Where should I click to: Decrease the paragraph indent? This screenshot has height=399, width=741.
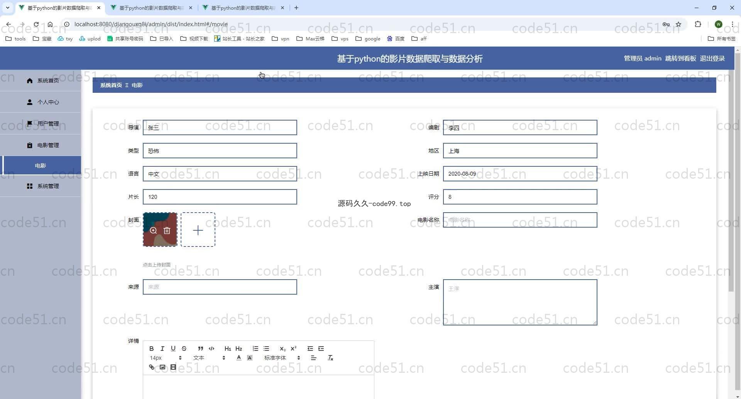tap(310, 349)
